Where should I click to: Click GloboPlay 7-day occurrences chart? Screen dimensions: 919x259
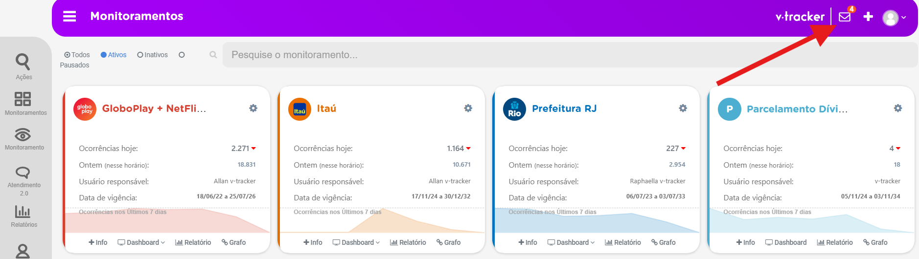(167, 220)
